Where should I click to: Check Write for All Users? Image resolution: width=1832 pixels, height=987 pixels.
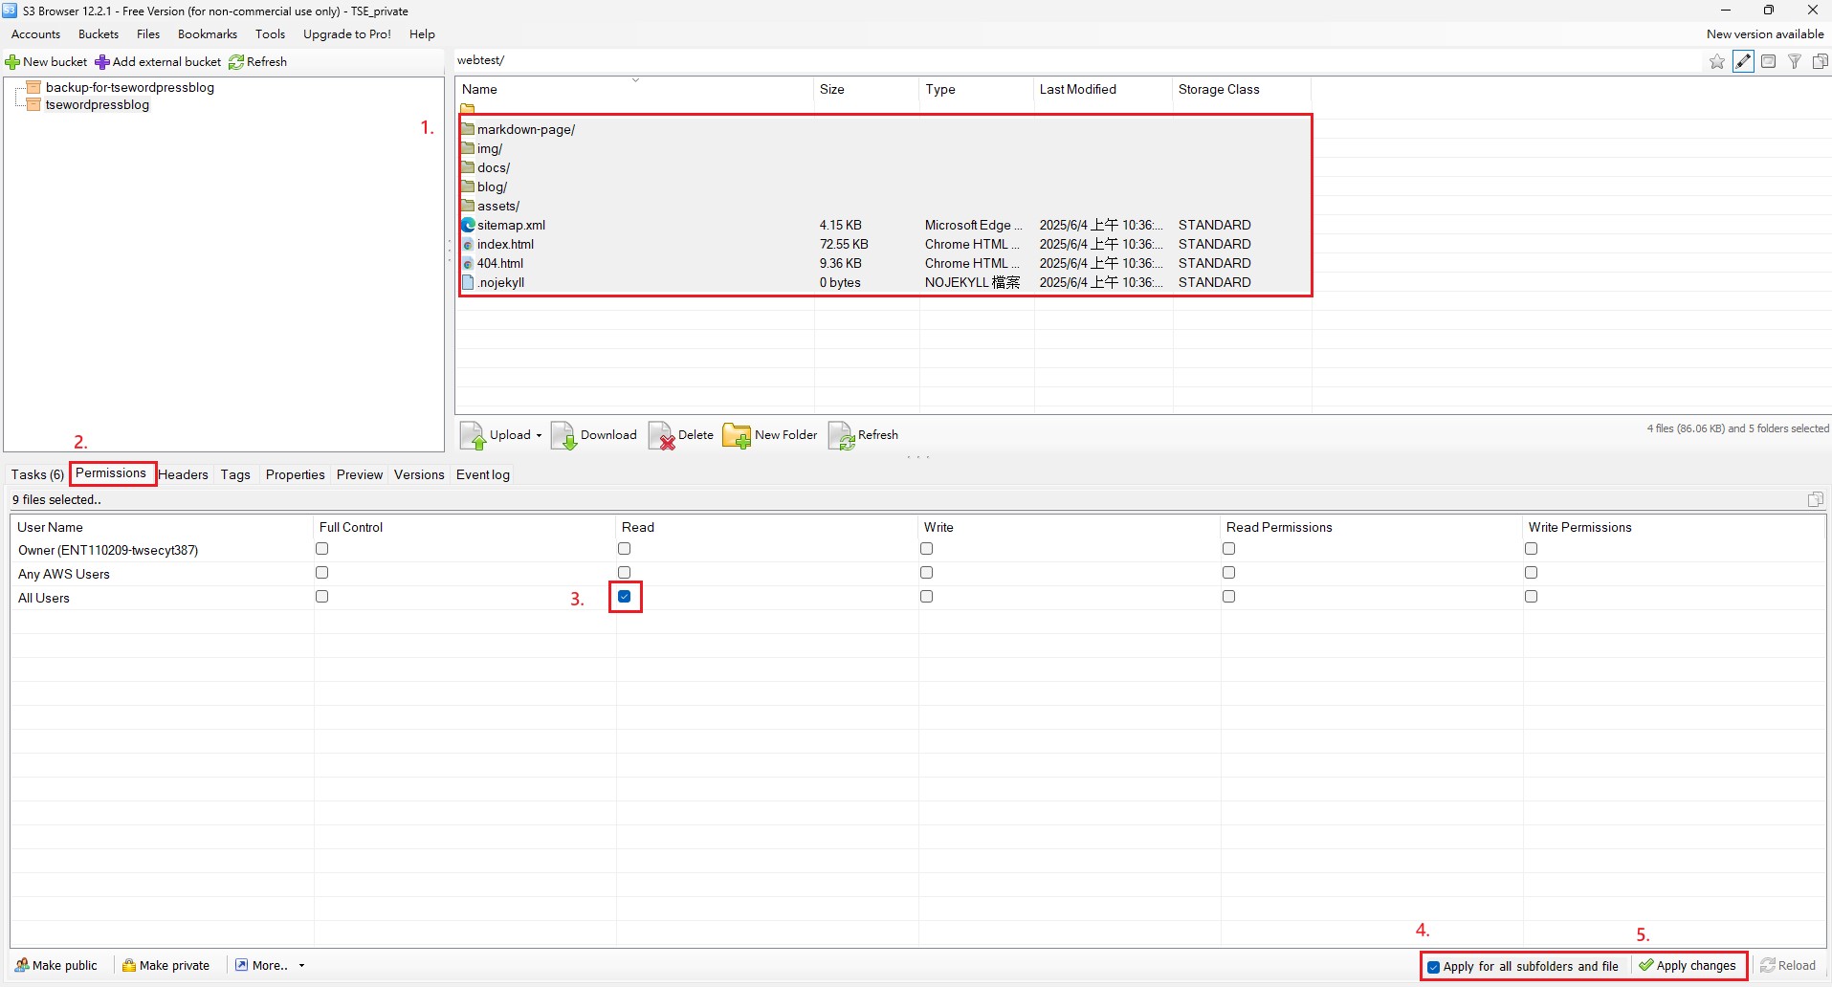pos(927,597)
